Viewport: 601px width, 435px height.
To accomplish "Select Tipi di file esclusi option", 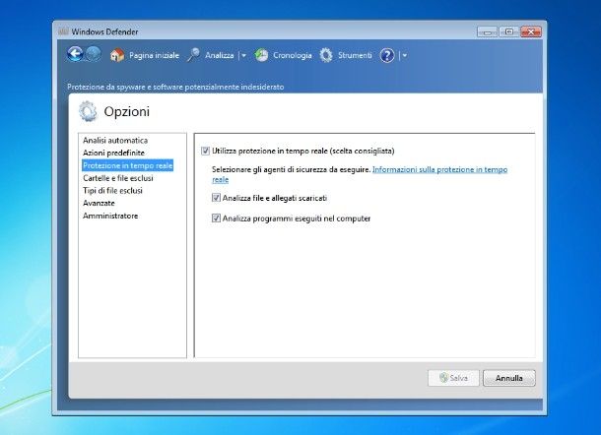I will click(112, 190).
